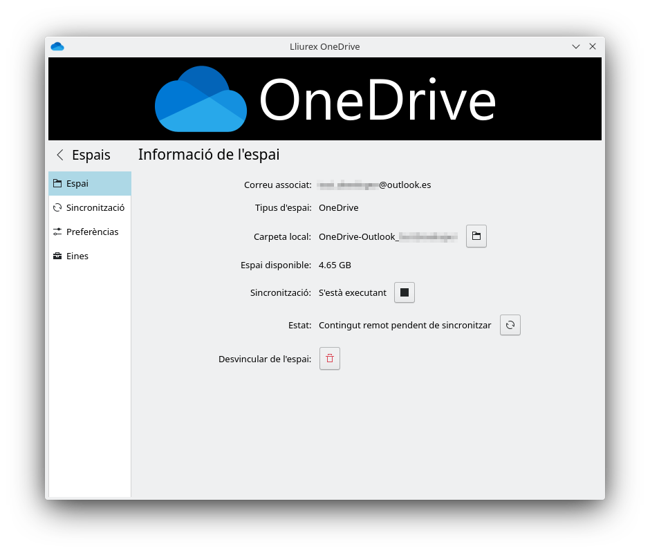The height and width of the screenshot is (553, 650).
Task: Click the red trash unlink button
Action: (x=330, y=359)
